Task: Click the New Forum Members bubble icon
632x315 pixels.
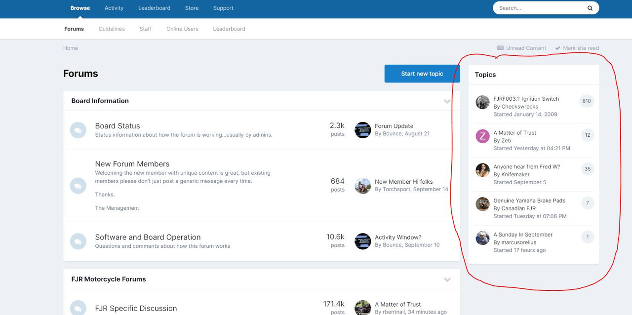Action: coord(78,186)
